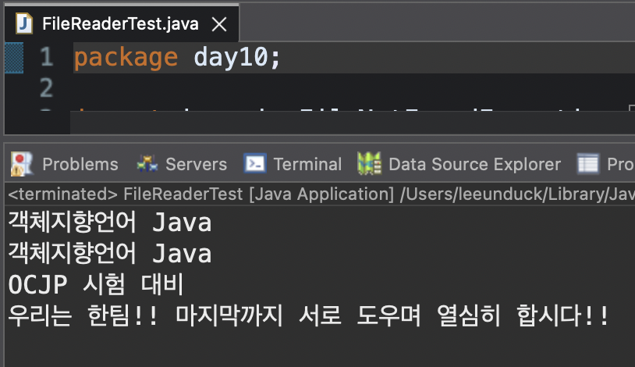Switch to the Data Source Explorer tab
Screen dimensions: 635x367
click(459, 164)
